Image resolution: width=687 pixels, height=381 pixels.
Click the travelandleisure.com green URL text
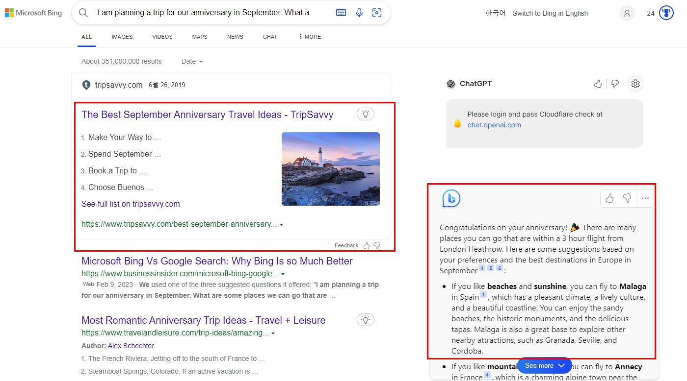(x=175, y=333)
